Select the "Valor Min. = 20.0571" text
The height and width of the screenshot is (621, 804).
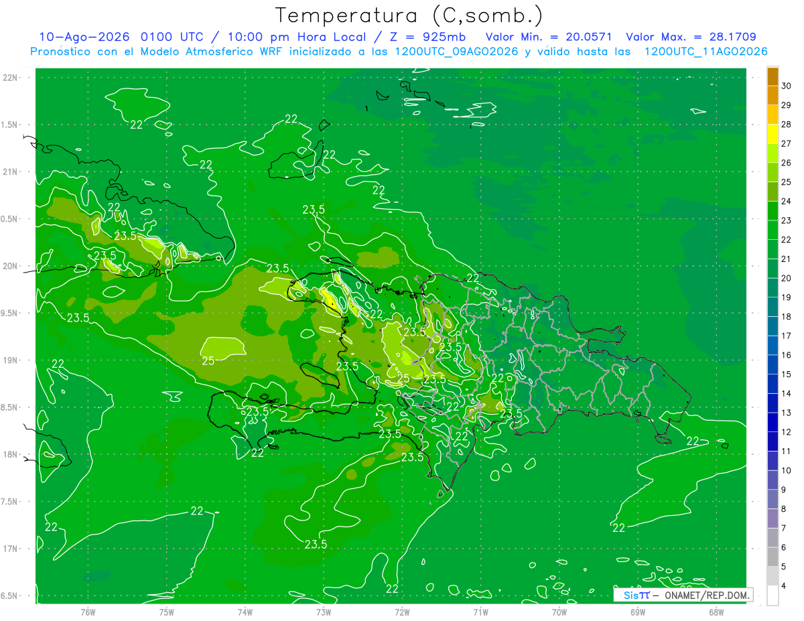548,37
